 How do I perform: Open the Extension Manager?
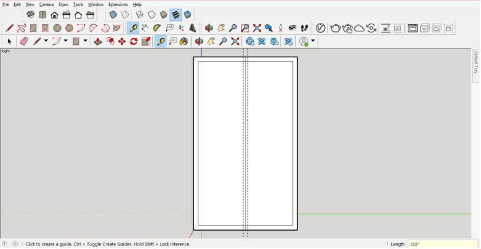289,41
